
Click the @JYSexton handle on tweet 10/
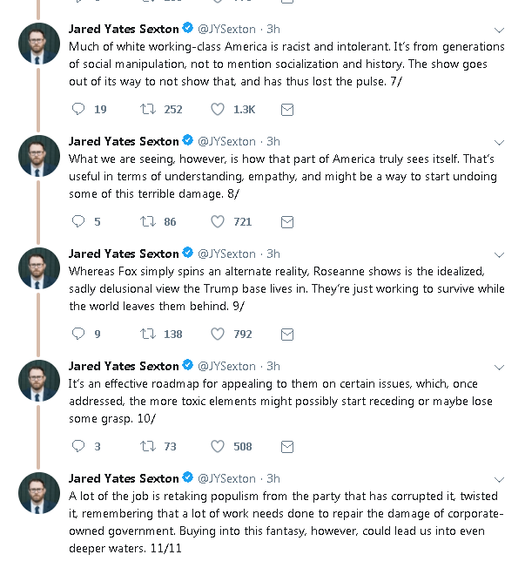226,366
